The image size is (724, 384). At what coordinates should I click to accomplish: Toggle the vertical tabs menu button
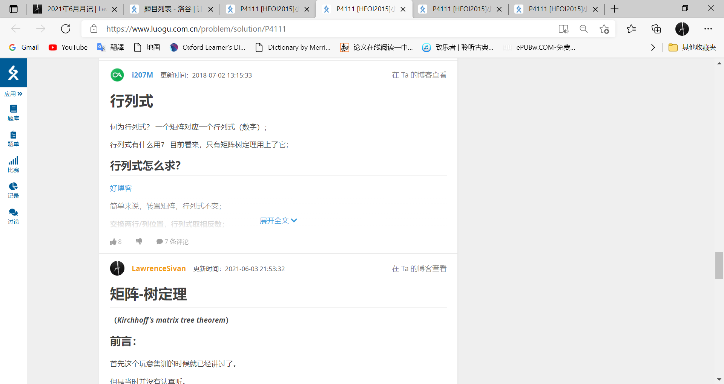(x=14, y=9)
